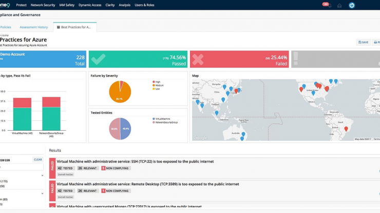The width and height of the screenshot is (380, 213).
Task: Click the blue power account icon
Action: (352, 5)
